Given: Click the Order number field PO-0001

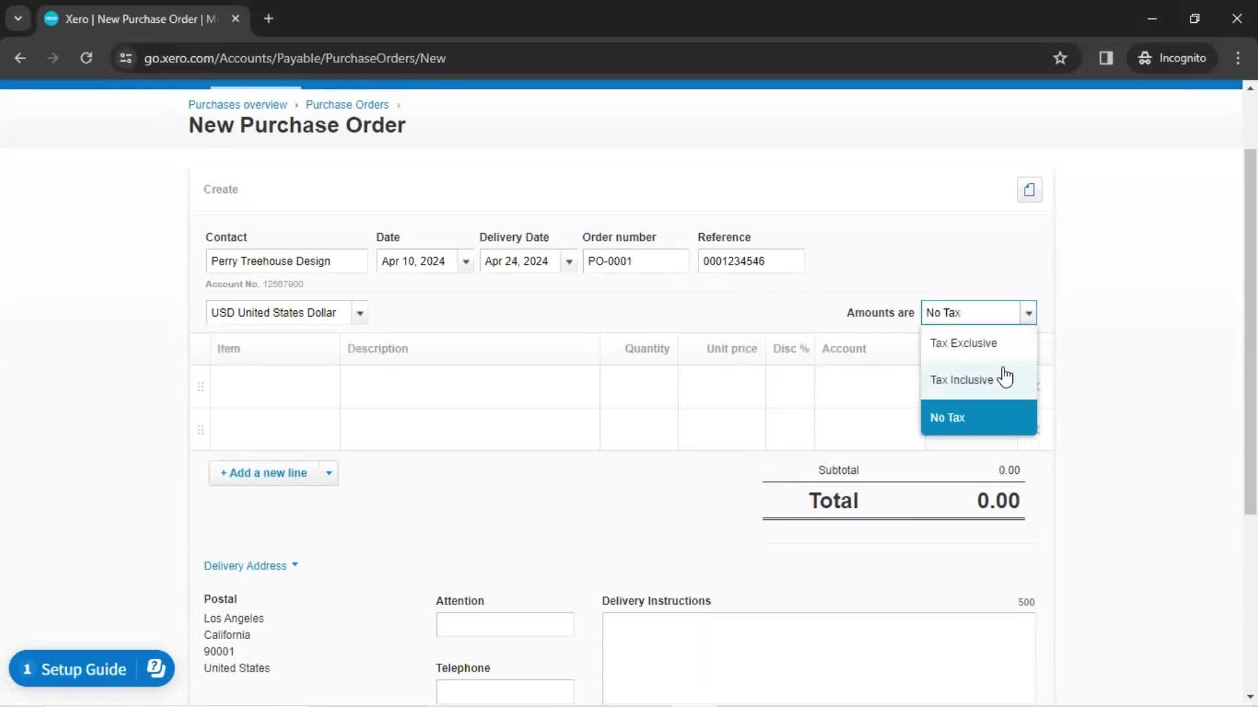Looking at the screenshot, I should (x=636, y=261).
